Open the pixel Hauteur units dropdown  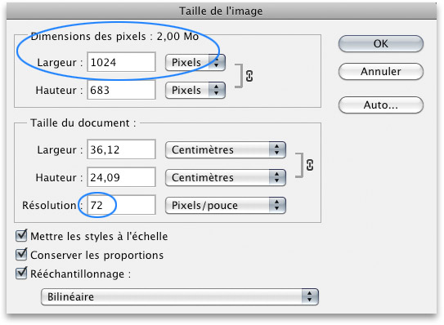195,90
